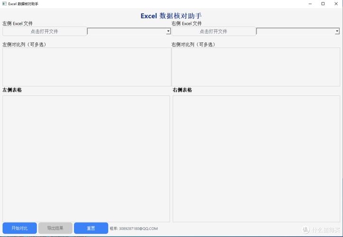The height and width of the screenshot is (237, 343).
Task: Click the email text 3089287180@QQ.COM
Action: pos(138,228)
